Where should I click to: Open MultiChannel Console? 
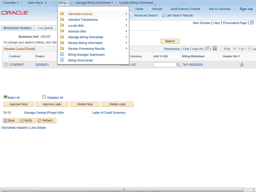tap(185, 9)
